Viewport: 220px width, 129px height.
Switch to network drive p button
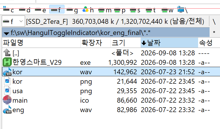click(120, 10)
